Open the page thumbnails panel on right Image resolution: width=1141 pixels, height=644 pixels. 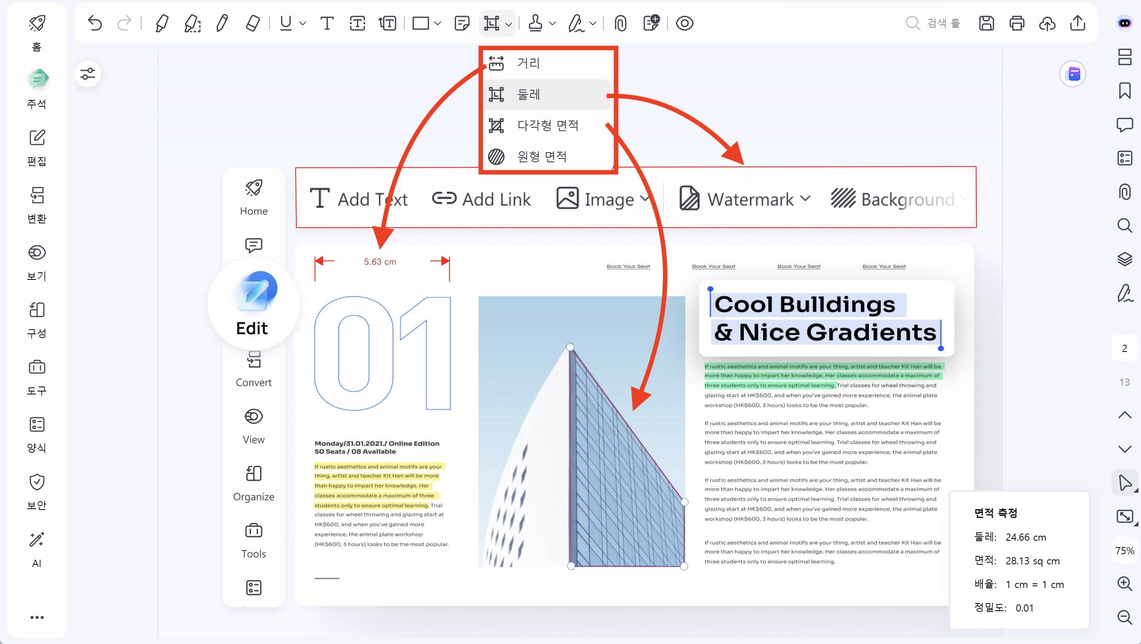[x=1125, y=57]
